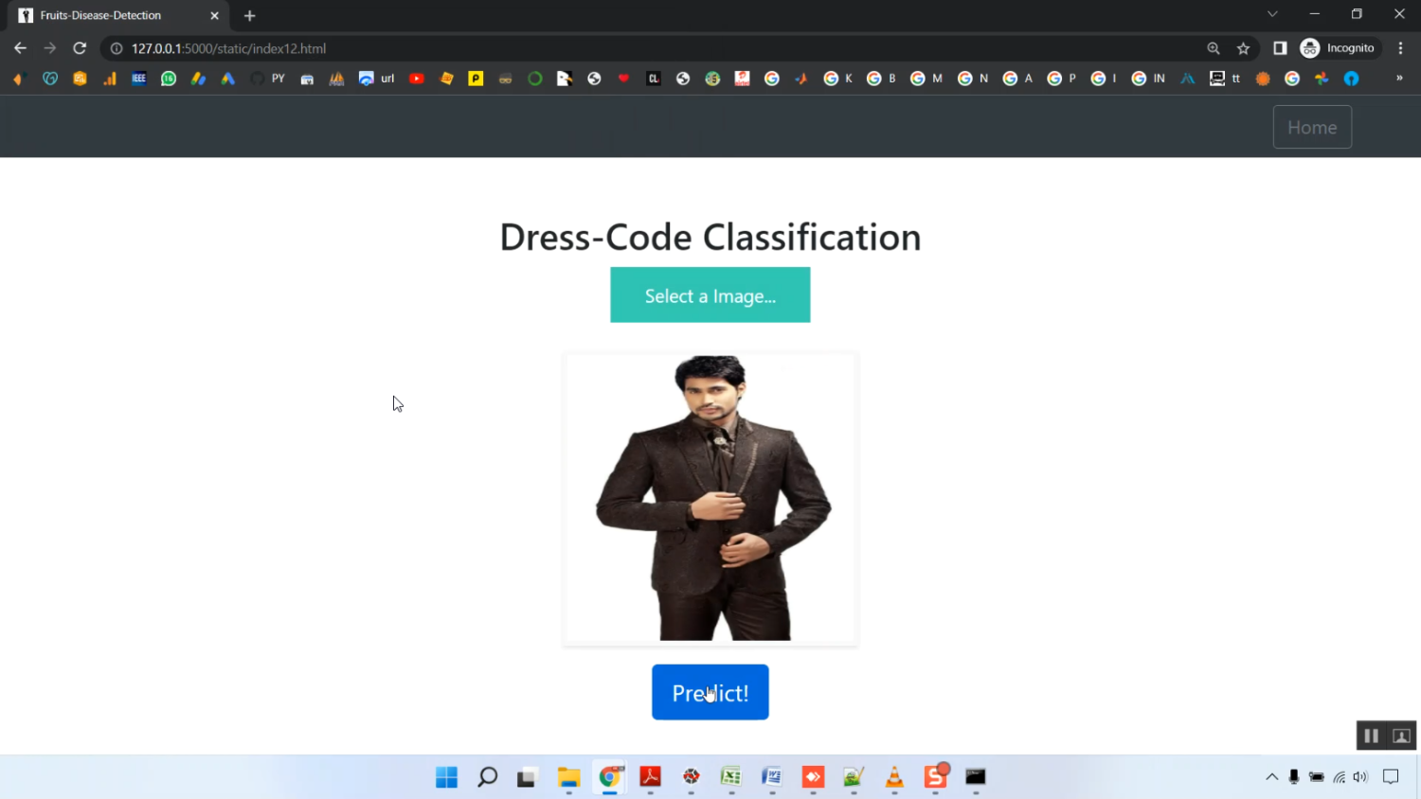Show more bookmarks with the double chevron
The height and width of the screenshot is (799, 1421).
[1399, 79]
